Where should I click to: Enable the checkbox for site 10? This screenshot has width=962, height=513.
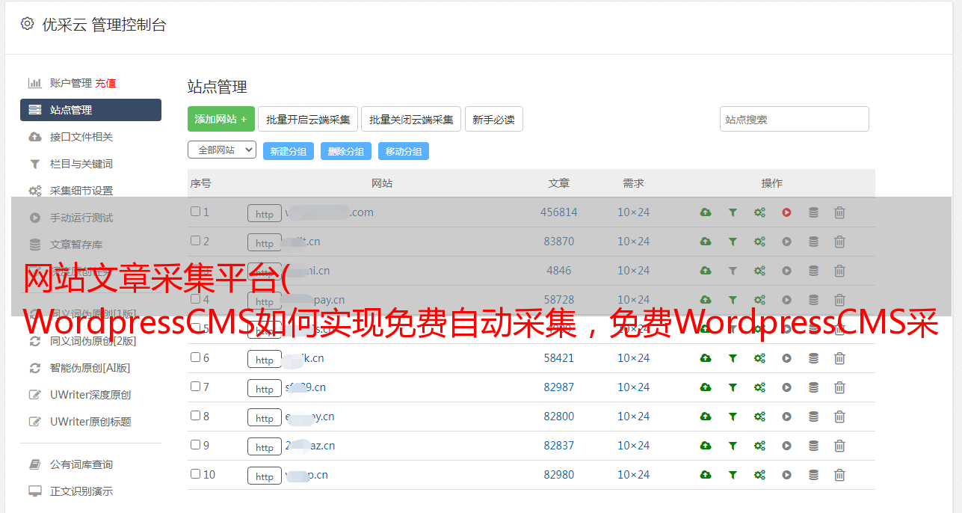[195, 474]
